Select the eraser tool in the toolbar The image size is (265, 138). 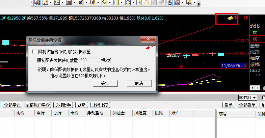point(161,3)
